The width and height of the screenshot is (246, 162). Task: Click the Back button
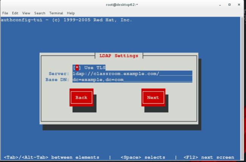click(x=81, y=97)
